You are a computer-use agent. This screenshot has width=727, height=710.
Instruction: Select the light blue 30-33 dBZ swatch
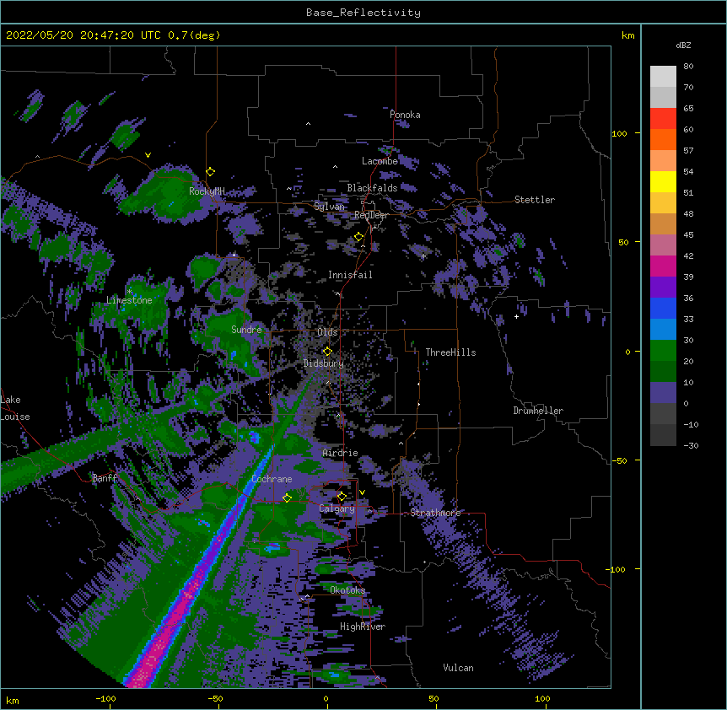pyautogui.click(x=663, y=330)
